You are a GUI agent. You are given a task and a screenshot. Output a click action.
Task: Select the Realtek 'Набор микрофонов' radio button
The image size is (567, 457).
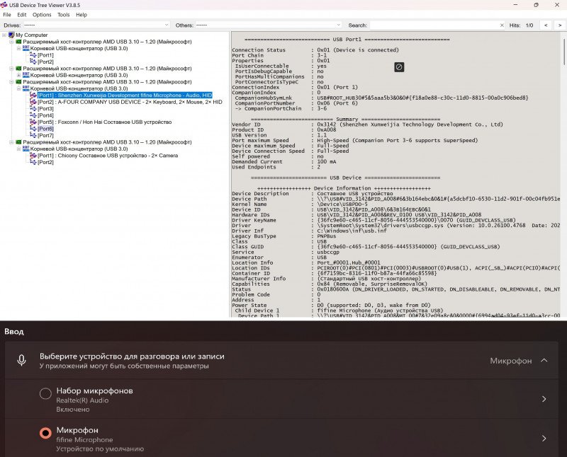[45, 394]
